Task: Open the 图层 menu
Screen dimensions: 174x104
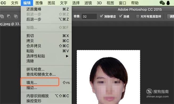Action: [x=51, y=3]
